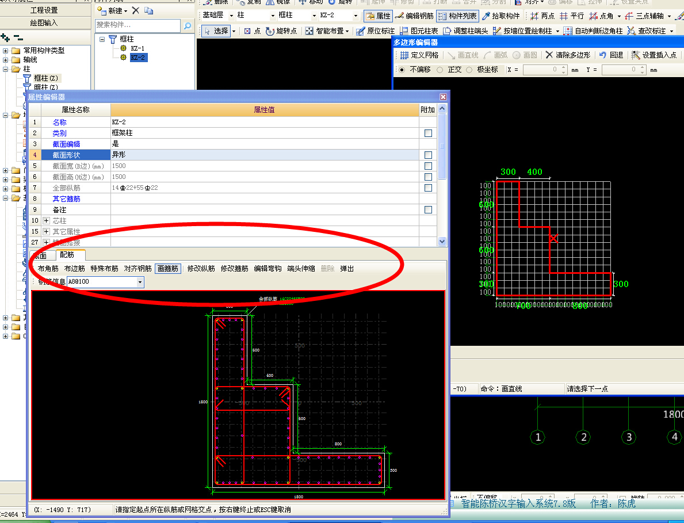Open the 绘图输入 panel tab
Viewport: 684px width, 523px height.
(44, 22)
